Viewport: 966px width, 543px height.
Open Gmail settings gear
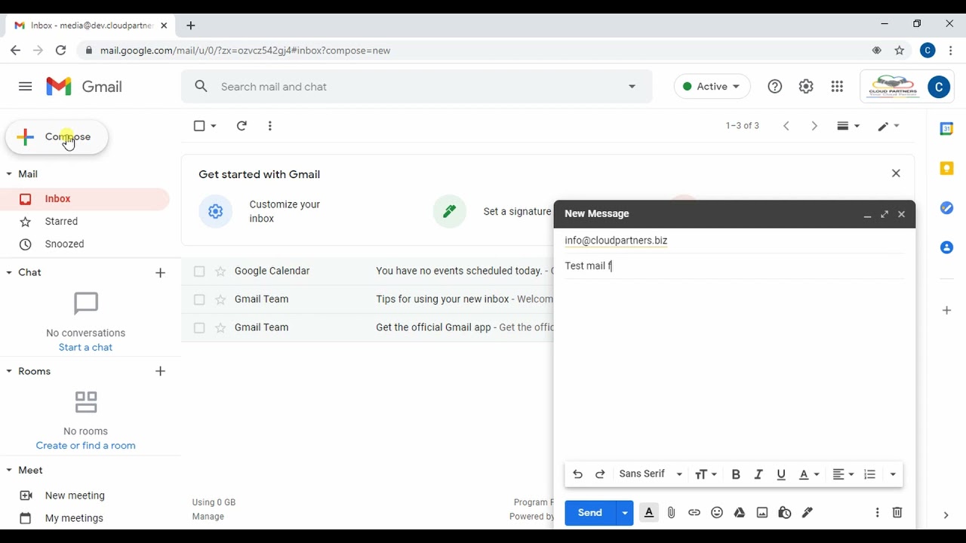(x=806, y=87)
